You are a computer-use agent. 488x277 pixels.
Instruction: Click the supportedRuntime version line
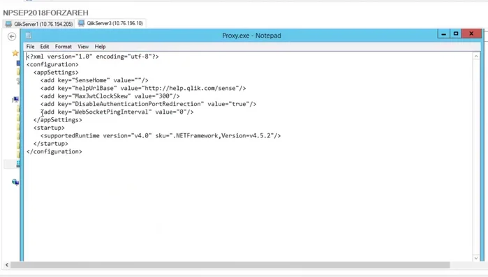[x=161, y=136]
